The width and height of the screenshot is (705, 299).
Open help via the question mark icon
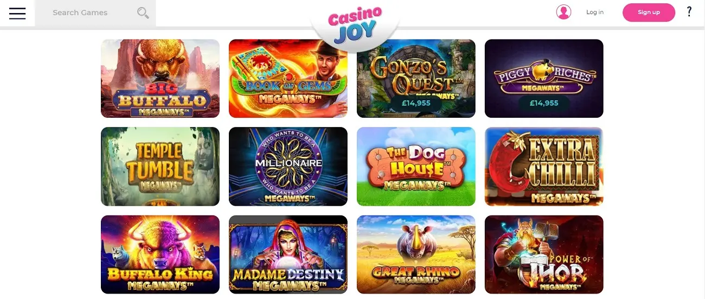tap(689, 11)
